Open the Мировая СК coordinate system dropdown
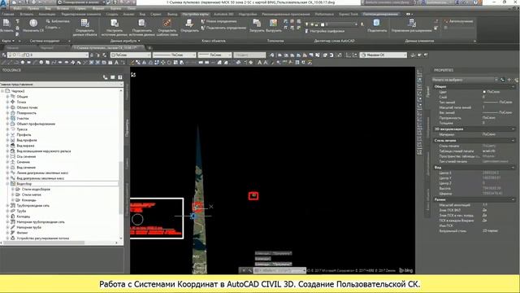The image size is (520, 293). (x=383, y=55)
